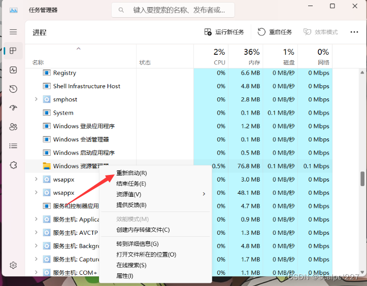Choose 创建内存转储文件(C)

click(x=143, y=230)
